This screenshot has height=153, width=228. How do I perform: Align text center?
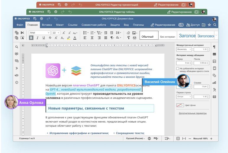click(92, 38)
